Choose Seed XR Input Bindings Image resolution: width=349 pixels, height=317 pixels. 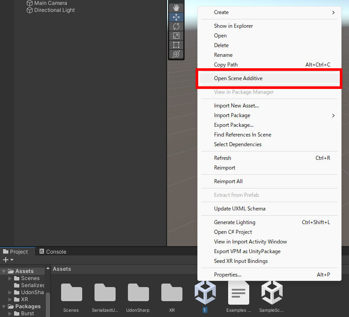point(269,261)
